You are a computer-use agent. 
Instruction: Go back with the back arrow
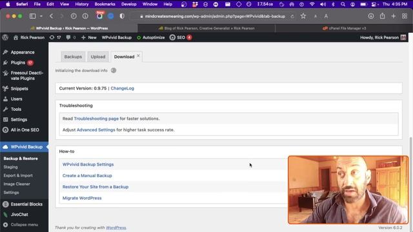click(52, 16)
